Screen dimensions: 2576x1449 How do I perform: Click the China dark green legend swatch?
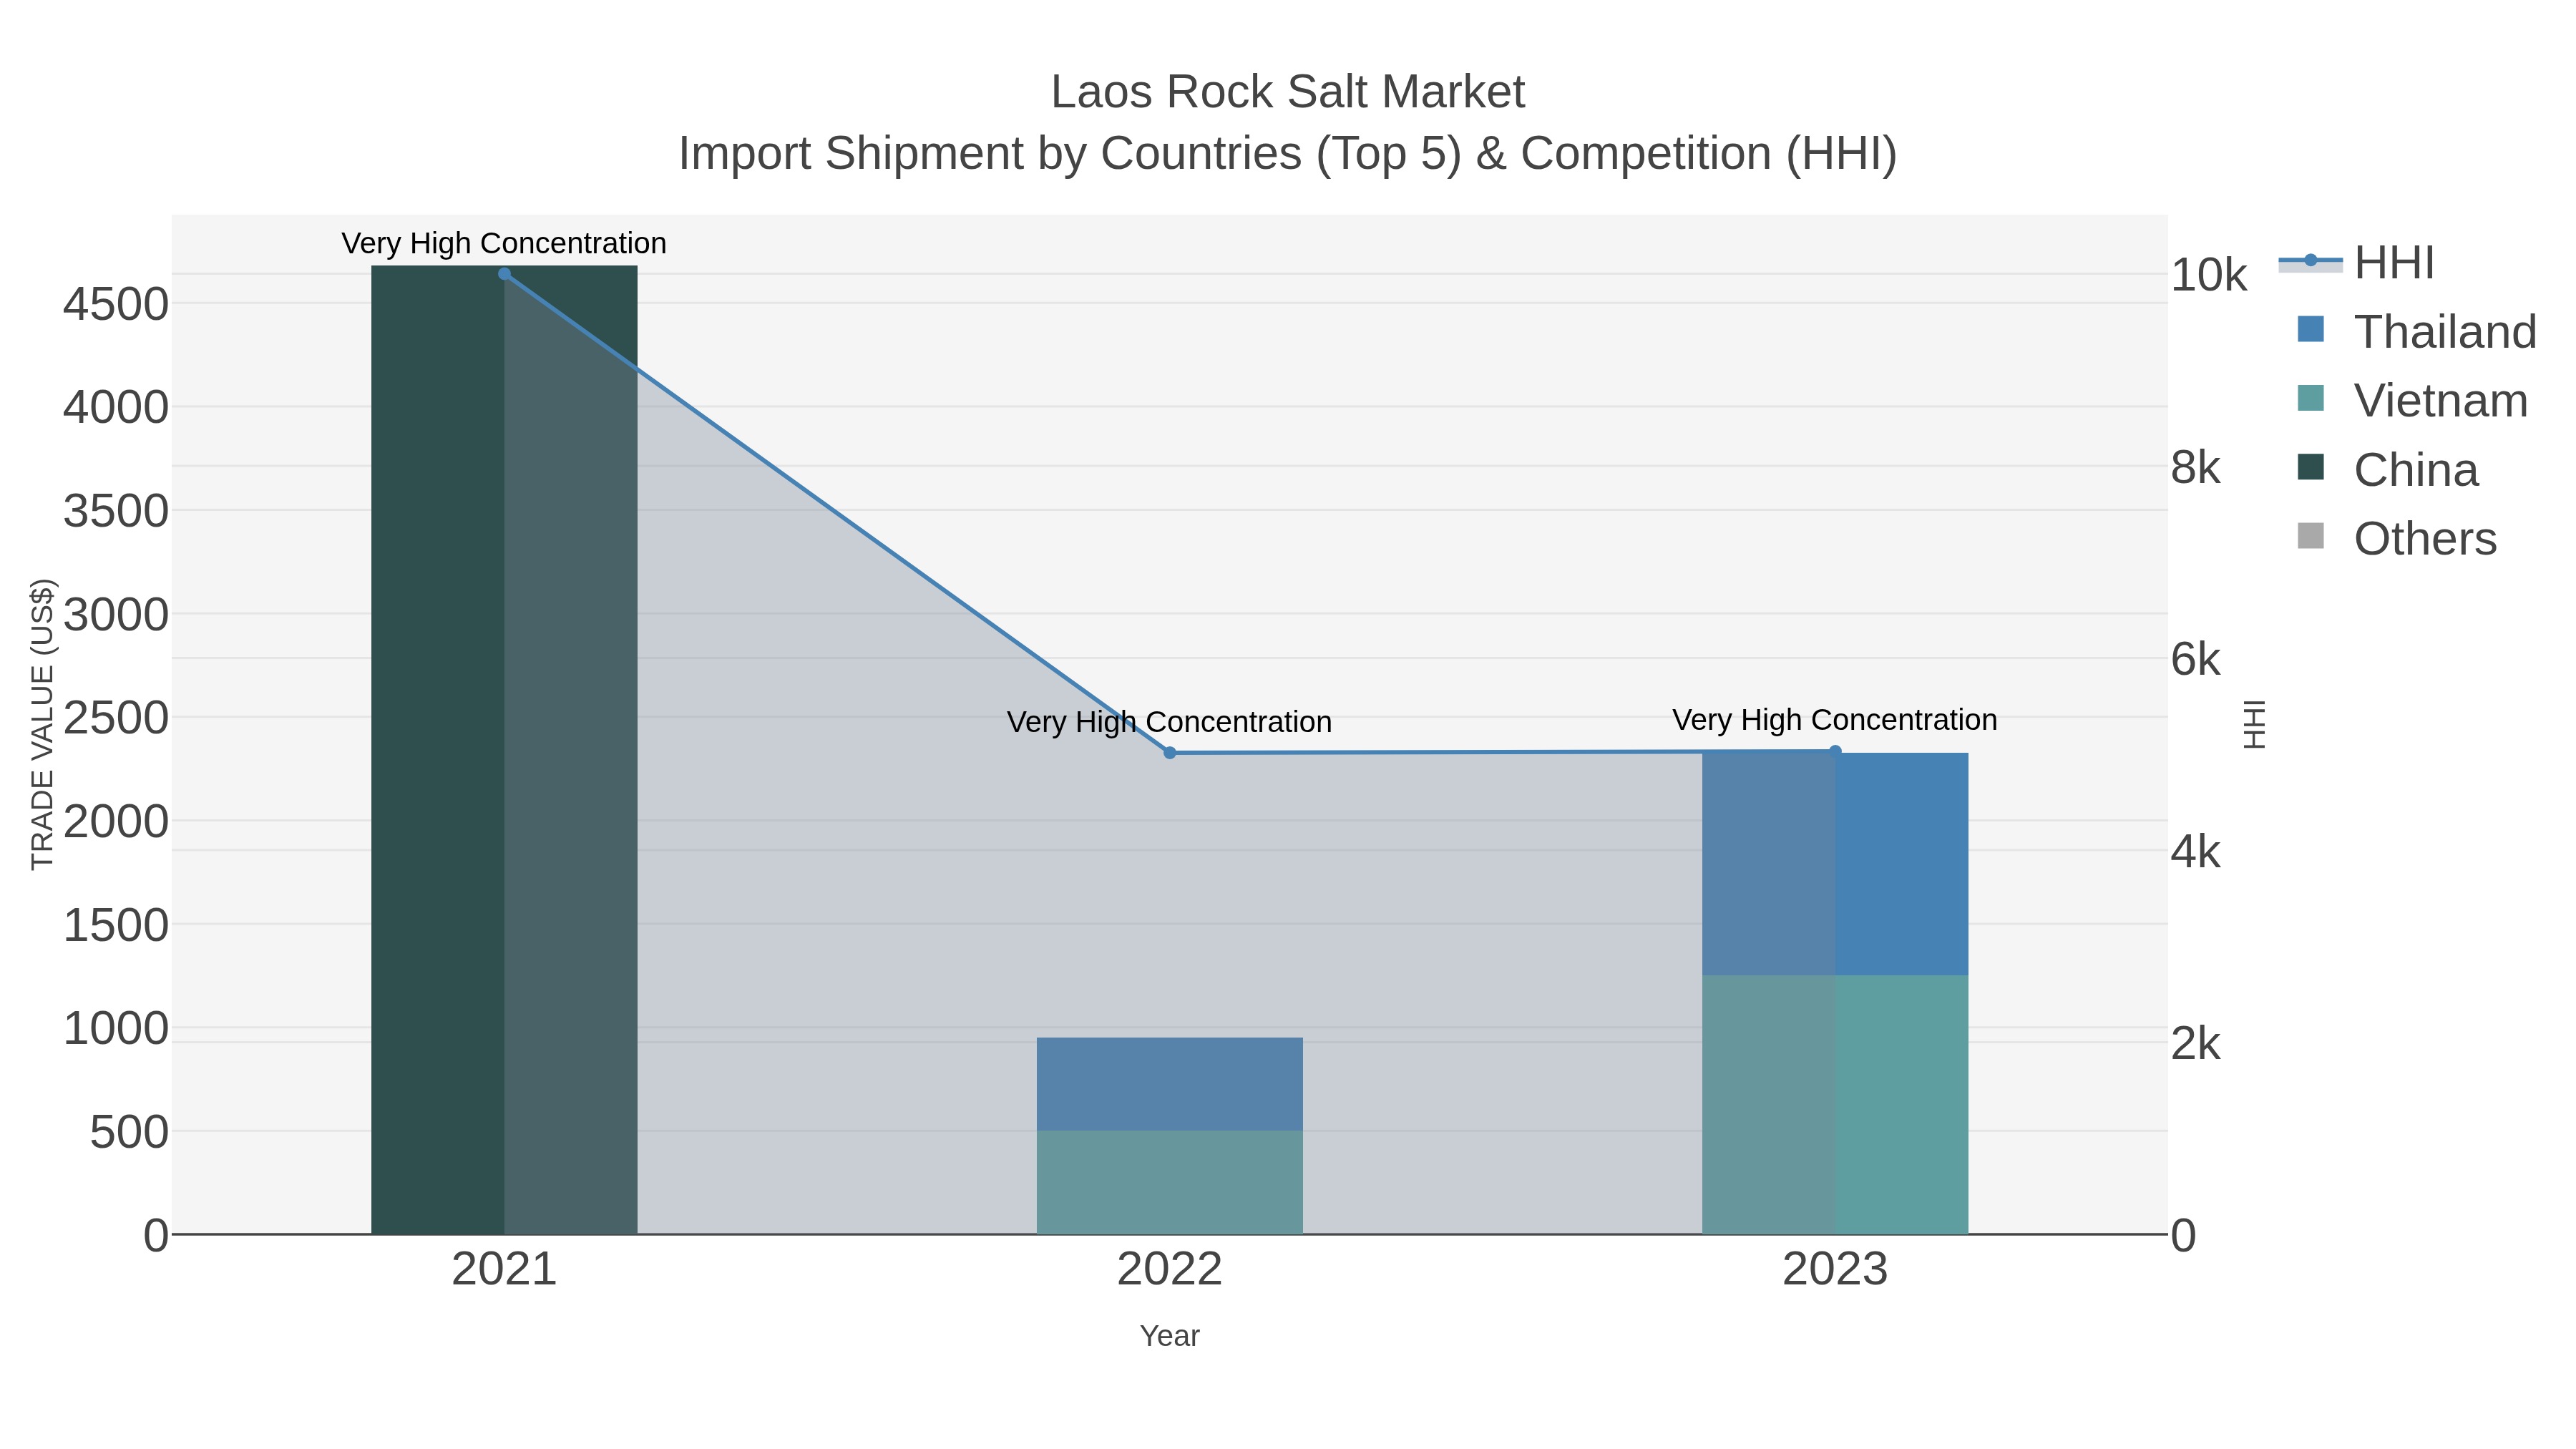click(x=2311, y=466)
